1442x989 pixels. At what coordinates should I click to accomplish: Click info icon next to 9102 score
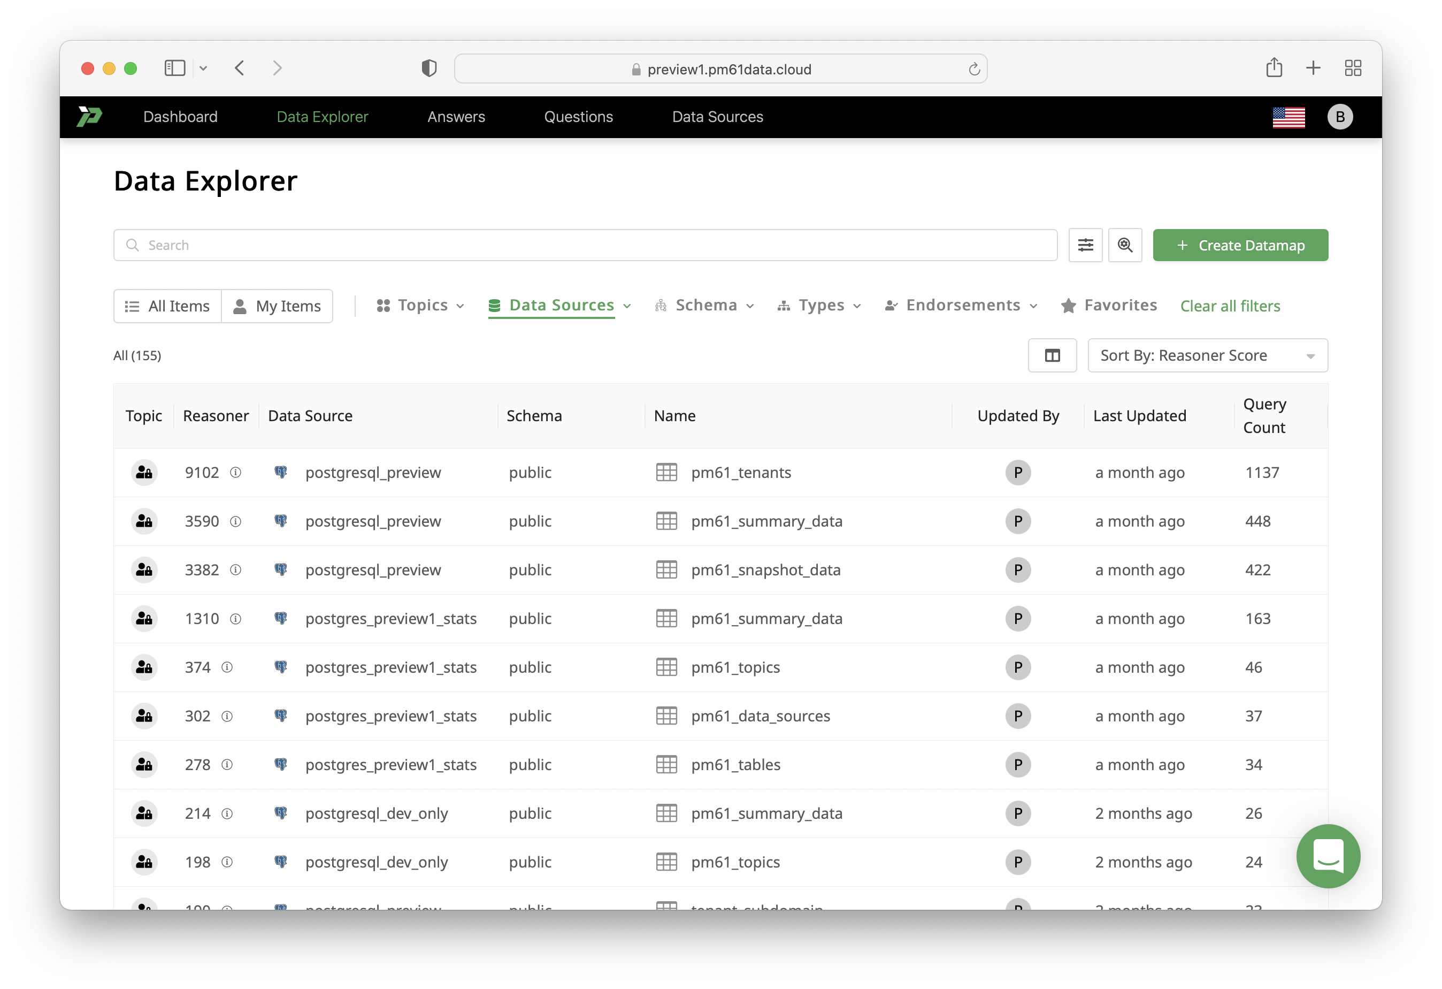(x=236, y=473)
